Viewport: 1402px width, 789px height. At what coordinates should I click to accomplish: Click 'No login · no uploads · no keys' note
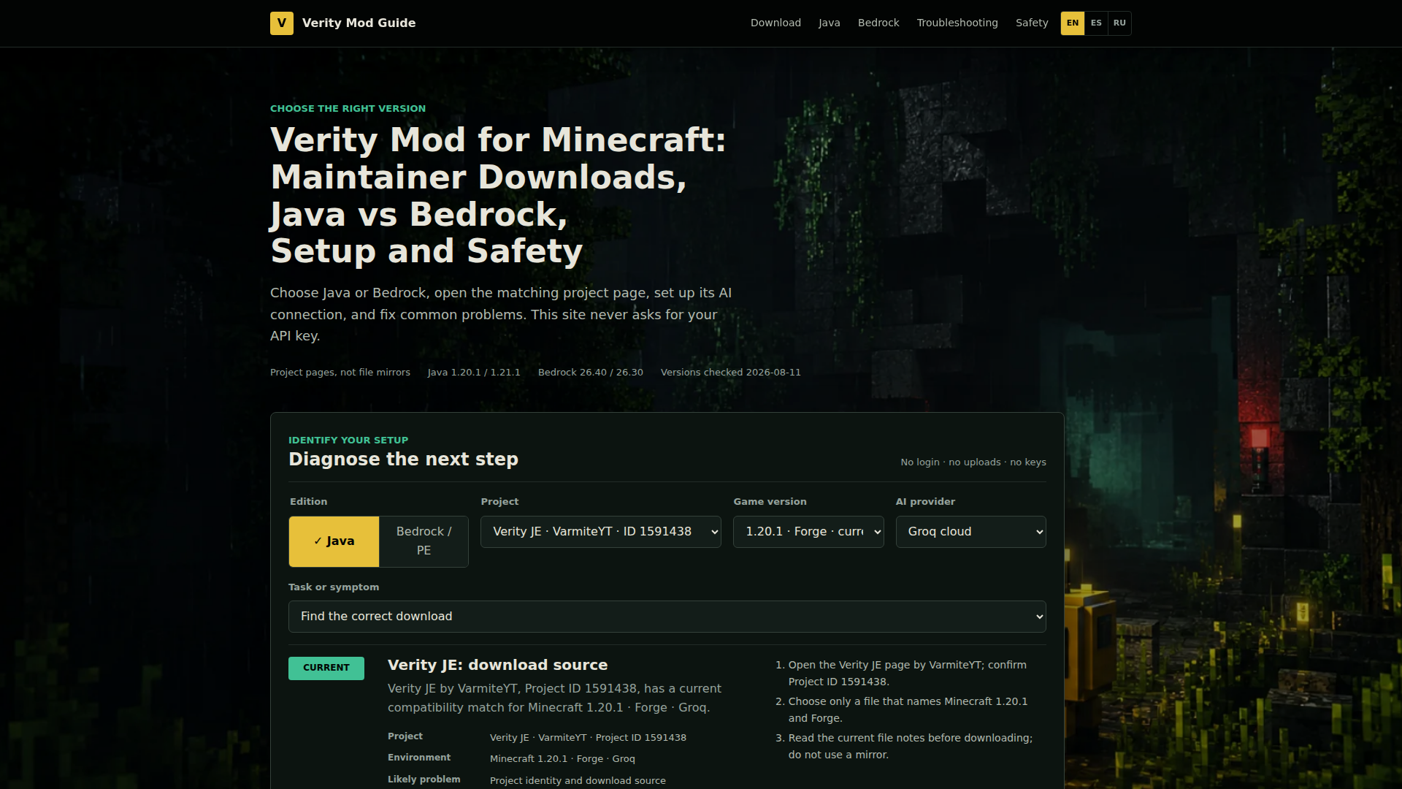[x=973, y=462]
